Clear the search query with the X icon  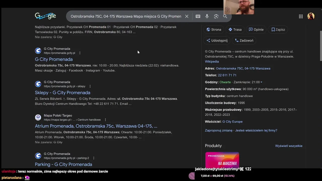tap(187, 16)
